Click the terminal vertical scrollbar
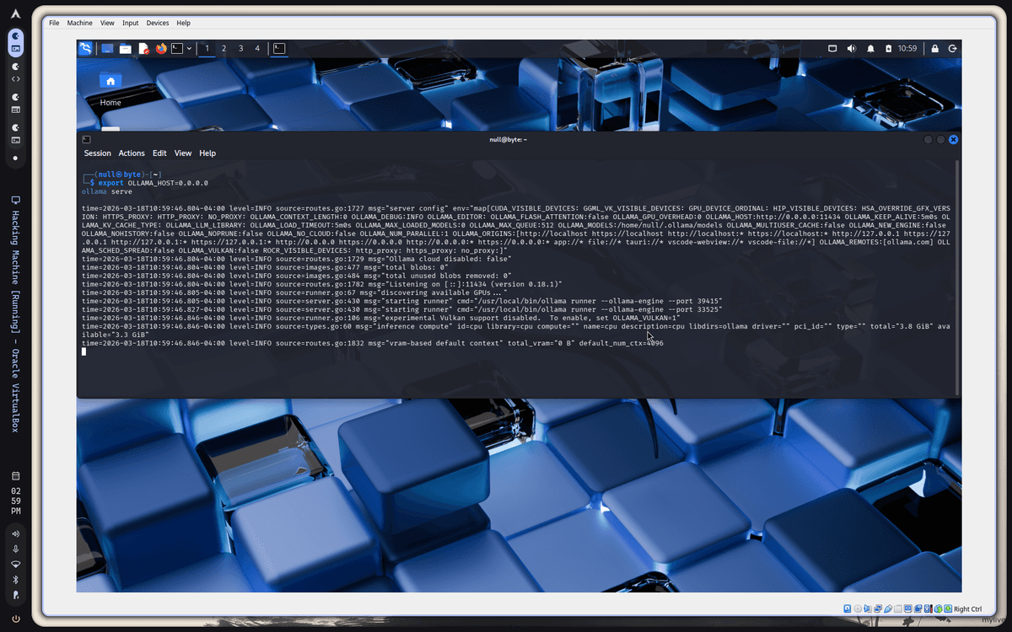 tap(957, 276)
